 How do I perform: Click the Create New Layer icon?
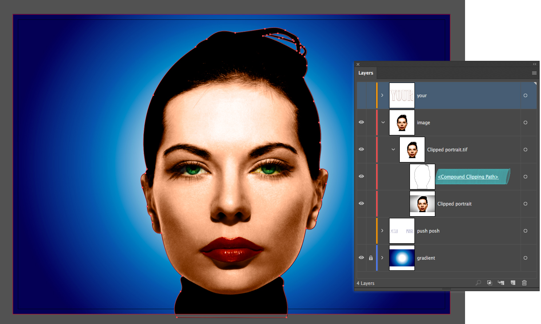click(513, 283)
